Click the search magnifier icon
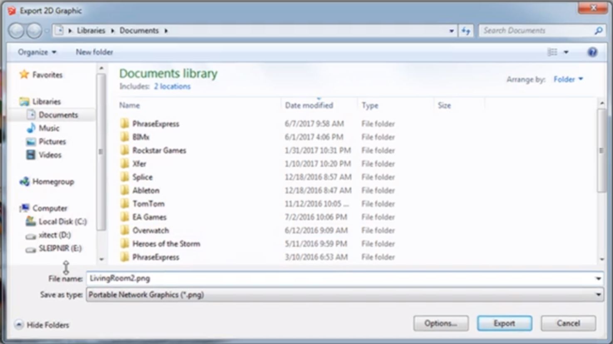 click(598, 31)
